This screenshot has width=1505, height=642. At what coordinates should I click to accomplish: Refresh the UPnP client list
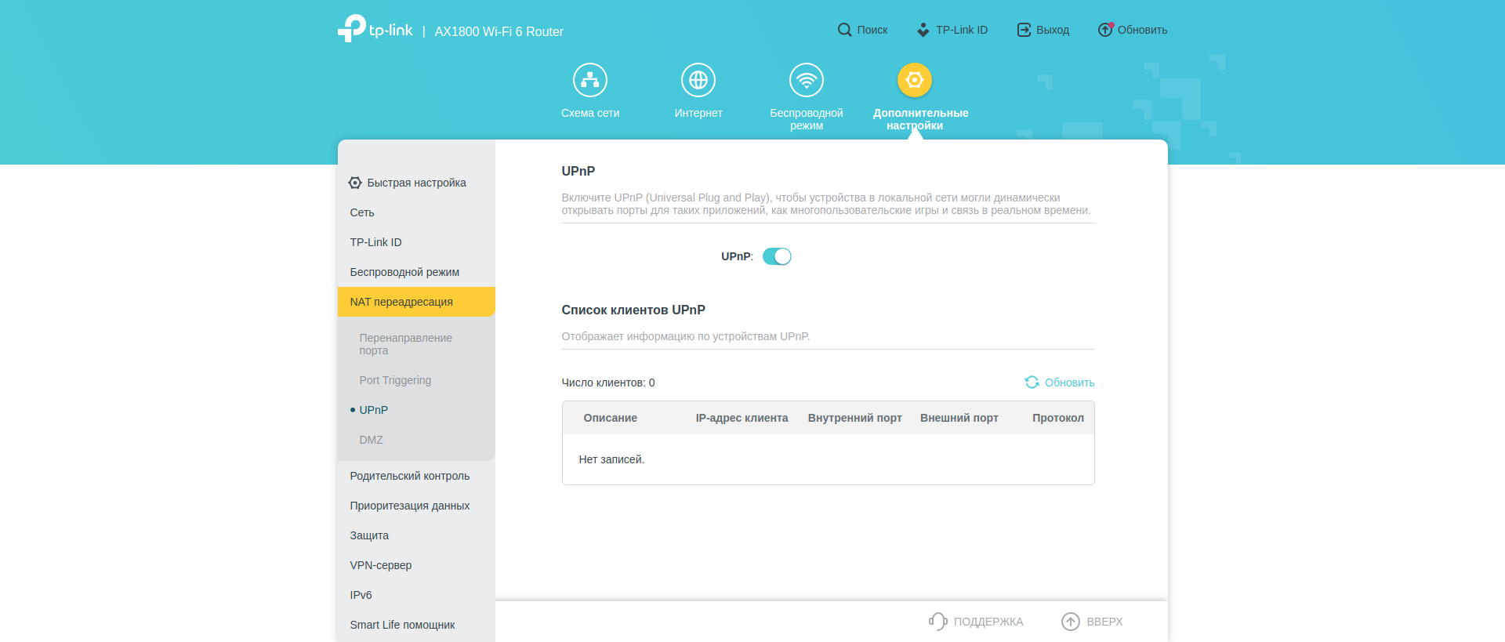1060,383
